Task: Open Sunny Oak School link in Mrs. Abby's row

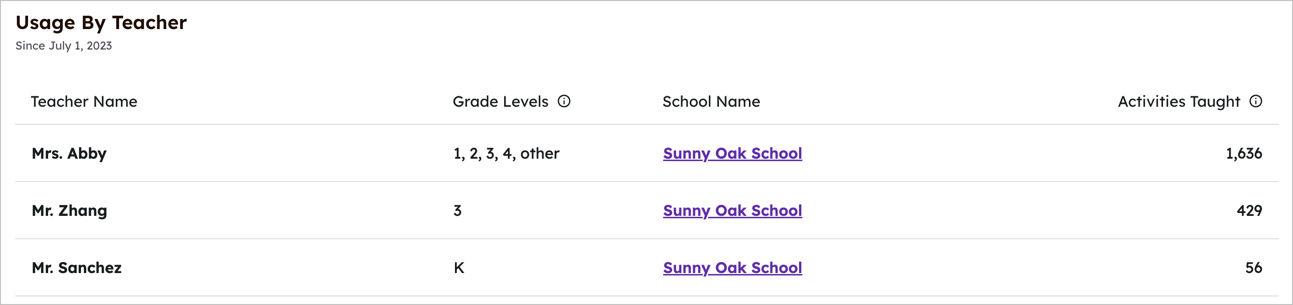Action: 732,153
